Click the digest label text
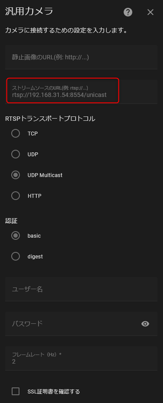The width and height of the screenshot is (163, 403). coord(35,257)
